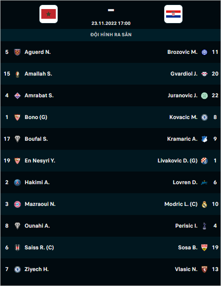Click Bayern Munich crest beside Mazraoui N.

click(x=17, y=204)
